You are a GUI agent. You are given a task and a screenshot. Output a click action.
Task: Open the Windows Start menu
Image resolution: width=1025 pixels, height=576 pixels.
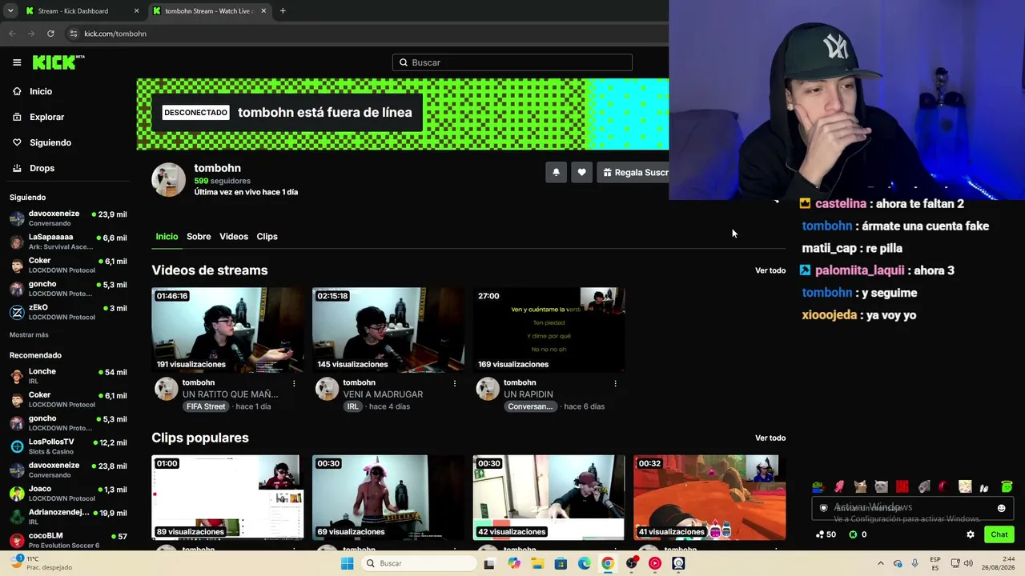pos(347,563)
